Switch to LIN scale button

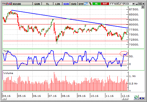click(x=58, y=4)
